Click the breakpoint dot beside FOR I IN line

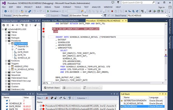click(x=44, y=29)
